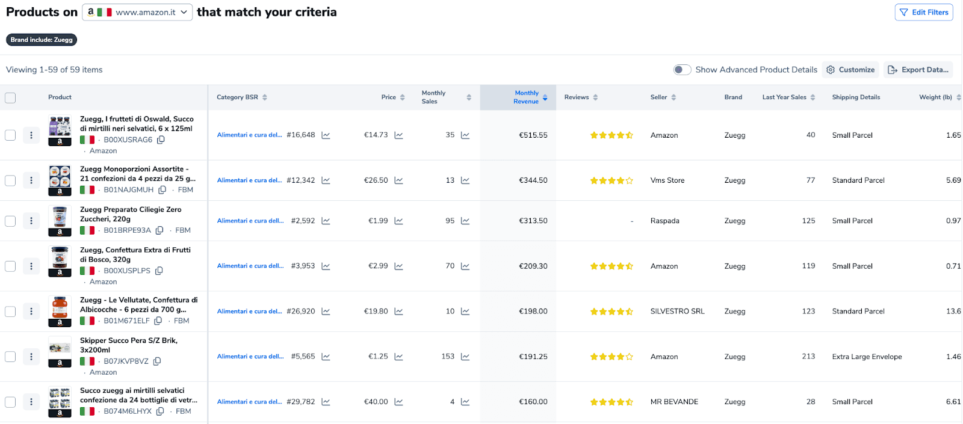
Task: Open price history chart for €14.73
Action: 398,135
